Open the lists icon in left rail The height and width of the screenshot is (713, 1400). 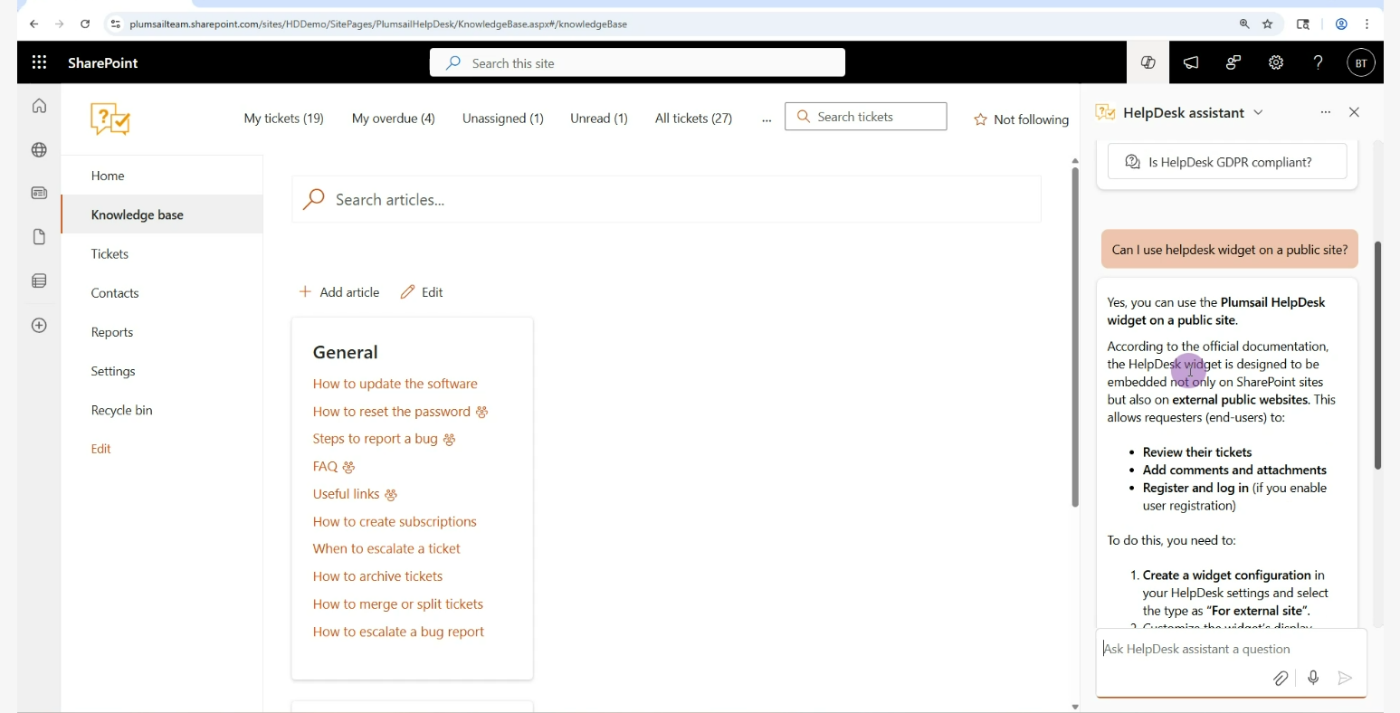coord(39,281)
